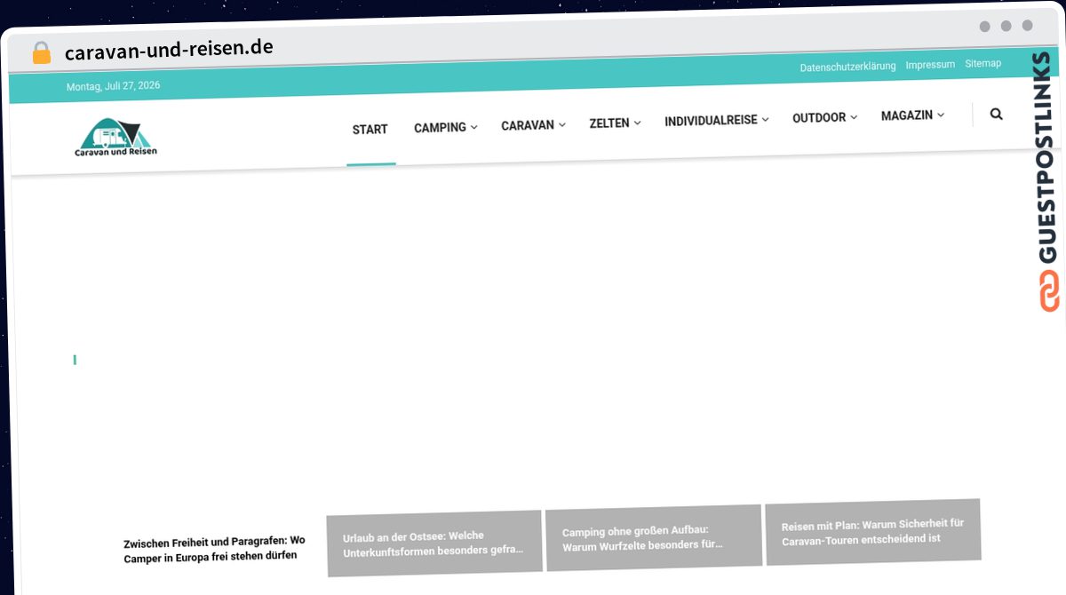
Task: Click the caravan-und-reisen.de address text
Action: [x=169, y=50]
